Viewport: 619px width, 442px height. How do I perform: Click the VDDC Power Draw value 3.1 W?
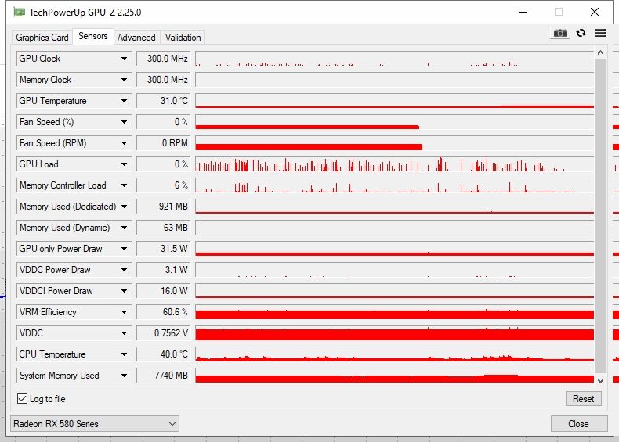coord(164,270)
